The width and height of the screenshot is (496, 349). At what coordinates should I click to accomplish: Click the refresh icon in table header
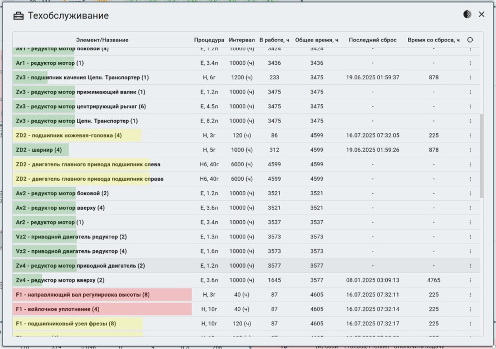point(470,40)
